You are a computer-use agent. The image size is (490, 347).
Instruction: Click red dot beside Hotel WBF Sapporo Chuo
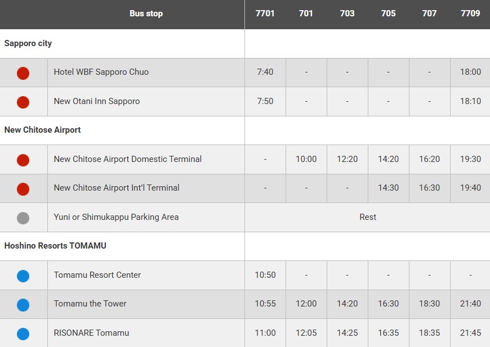click(23, 73)
